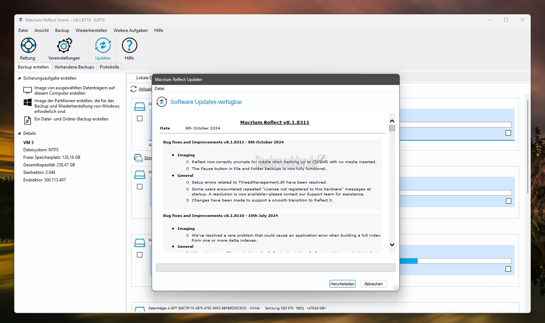Viewport: 545px width, 323px height.
Task: Check for Updates in toolbar
Action: [103, 49]
